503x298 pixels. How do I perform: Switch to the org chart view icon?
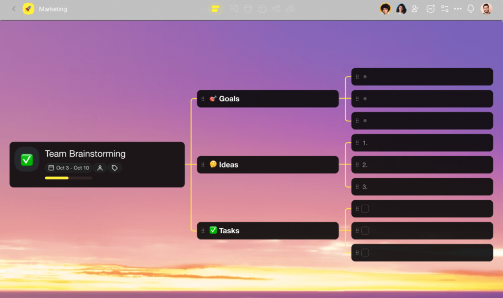pyautogui.click(x=290, y=9)
